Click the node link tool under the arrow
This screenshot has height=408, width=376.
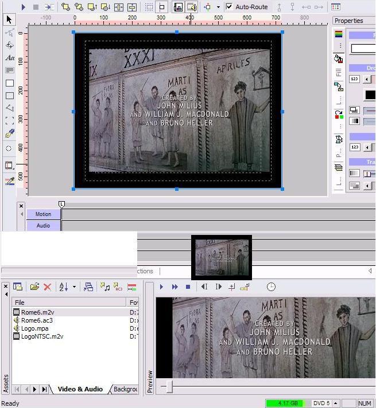click(10, 33)
